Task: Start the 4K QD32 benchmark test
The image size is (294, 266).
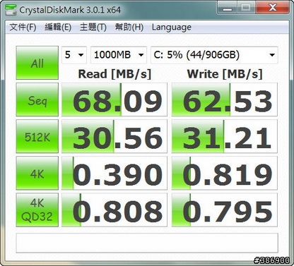Action: 37,210
